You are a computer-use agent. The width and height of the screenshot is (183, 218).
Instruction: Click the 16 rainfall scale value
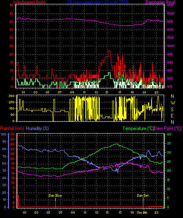(12, 169)
